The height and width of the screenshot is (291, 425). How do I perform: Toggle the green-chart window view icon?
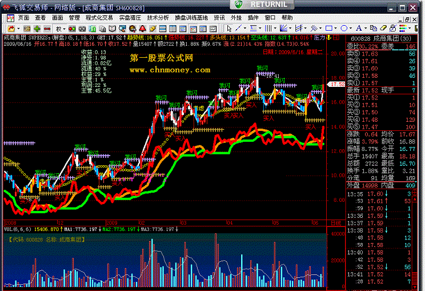point(203,29)
